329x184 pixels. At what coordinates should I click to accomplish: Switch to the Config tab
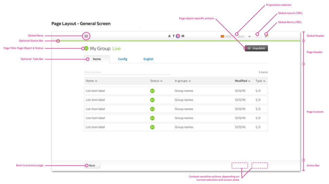(x=122, y=59)
